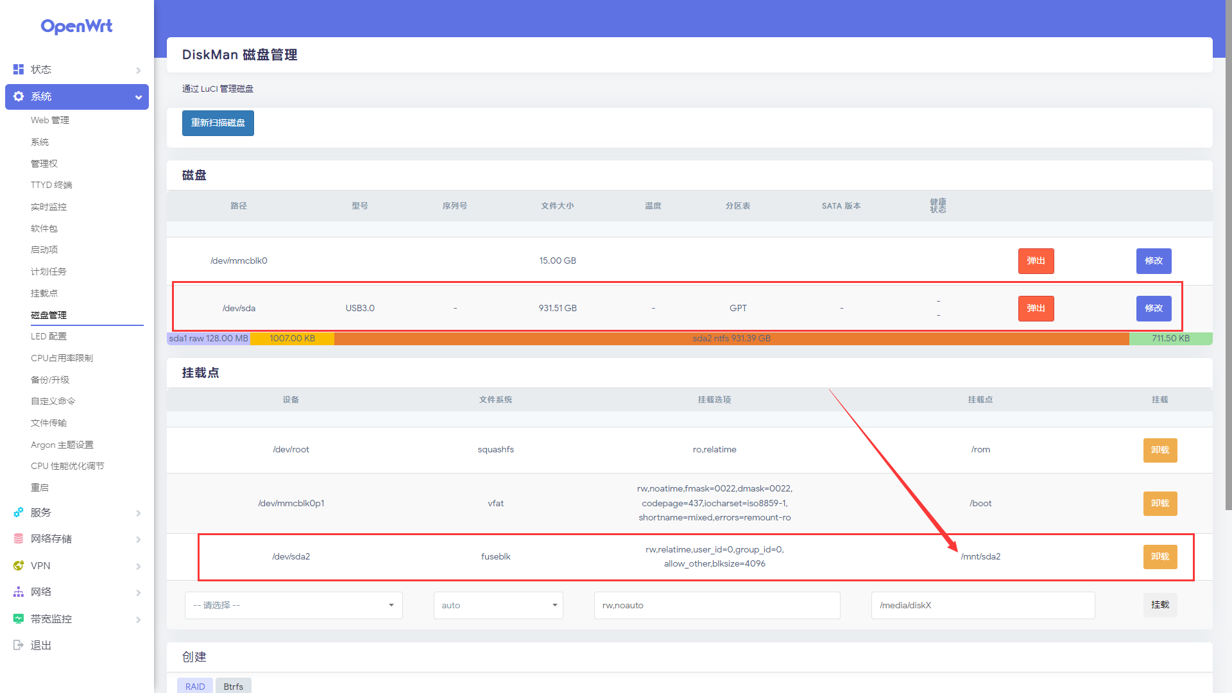
Task: Open Web 管理 submenu item
Action: (50, 120)
